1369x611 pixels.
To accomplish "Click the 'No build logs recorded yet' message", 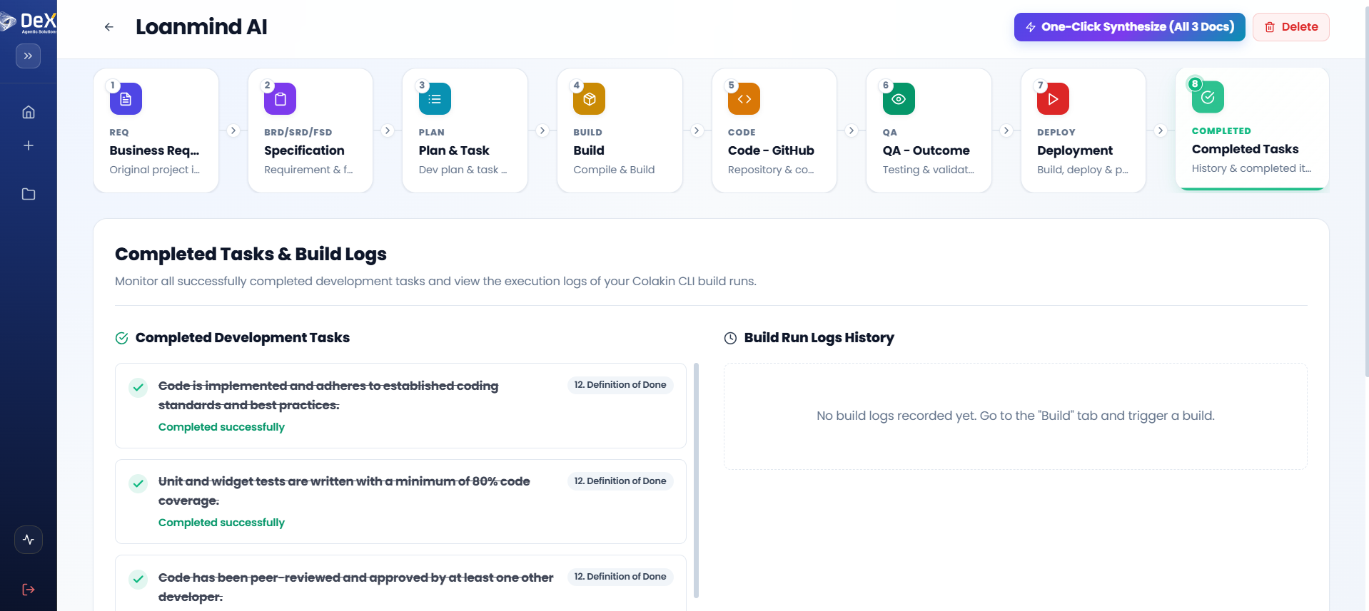I will click(x=1015, y=416).
